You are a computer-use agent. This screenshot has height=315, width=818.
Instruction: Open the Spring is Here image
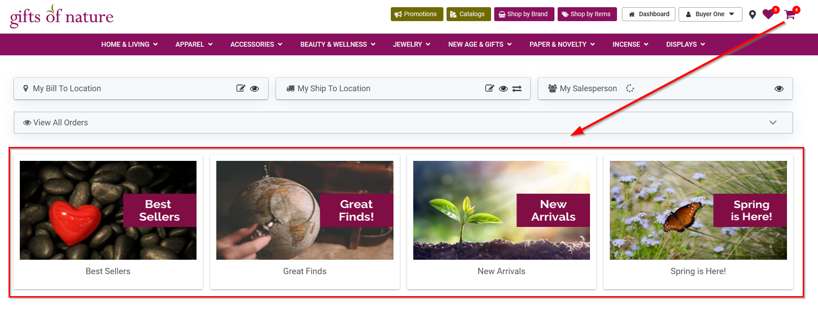(698, 210)
